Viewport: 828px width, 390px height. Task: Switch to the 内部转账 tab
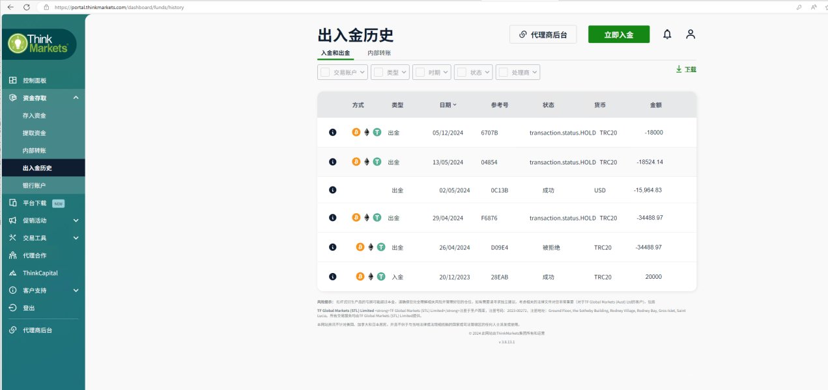pyautogui.click(x=378, y=53)
